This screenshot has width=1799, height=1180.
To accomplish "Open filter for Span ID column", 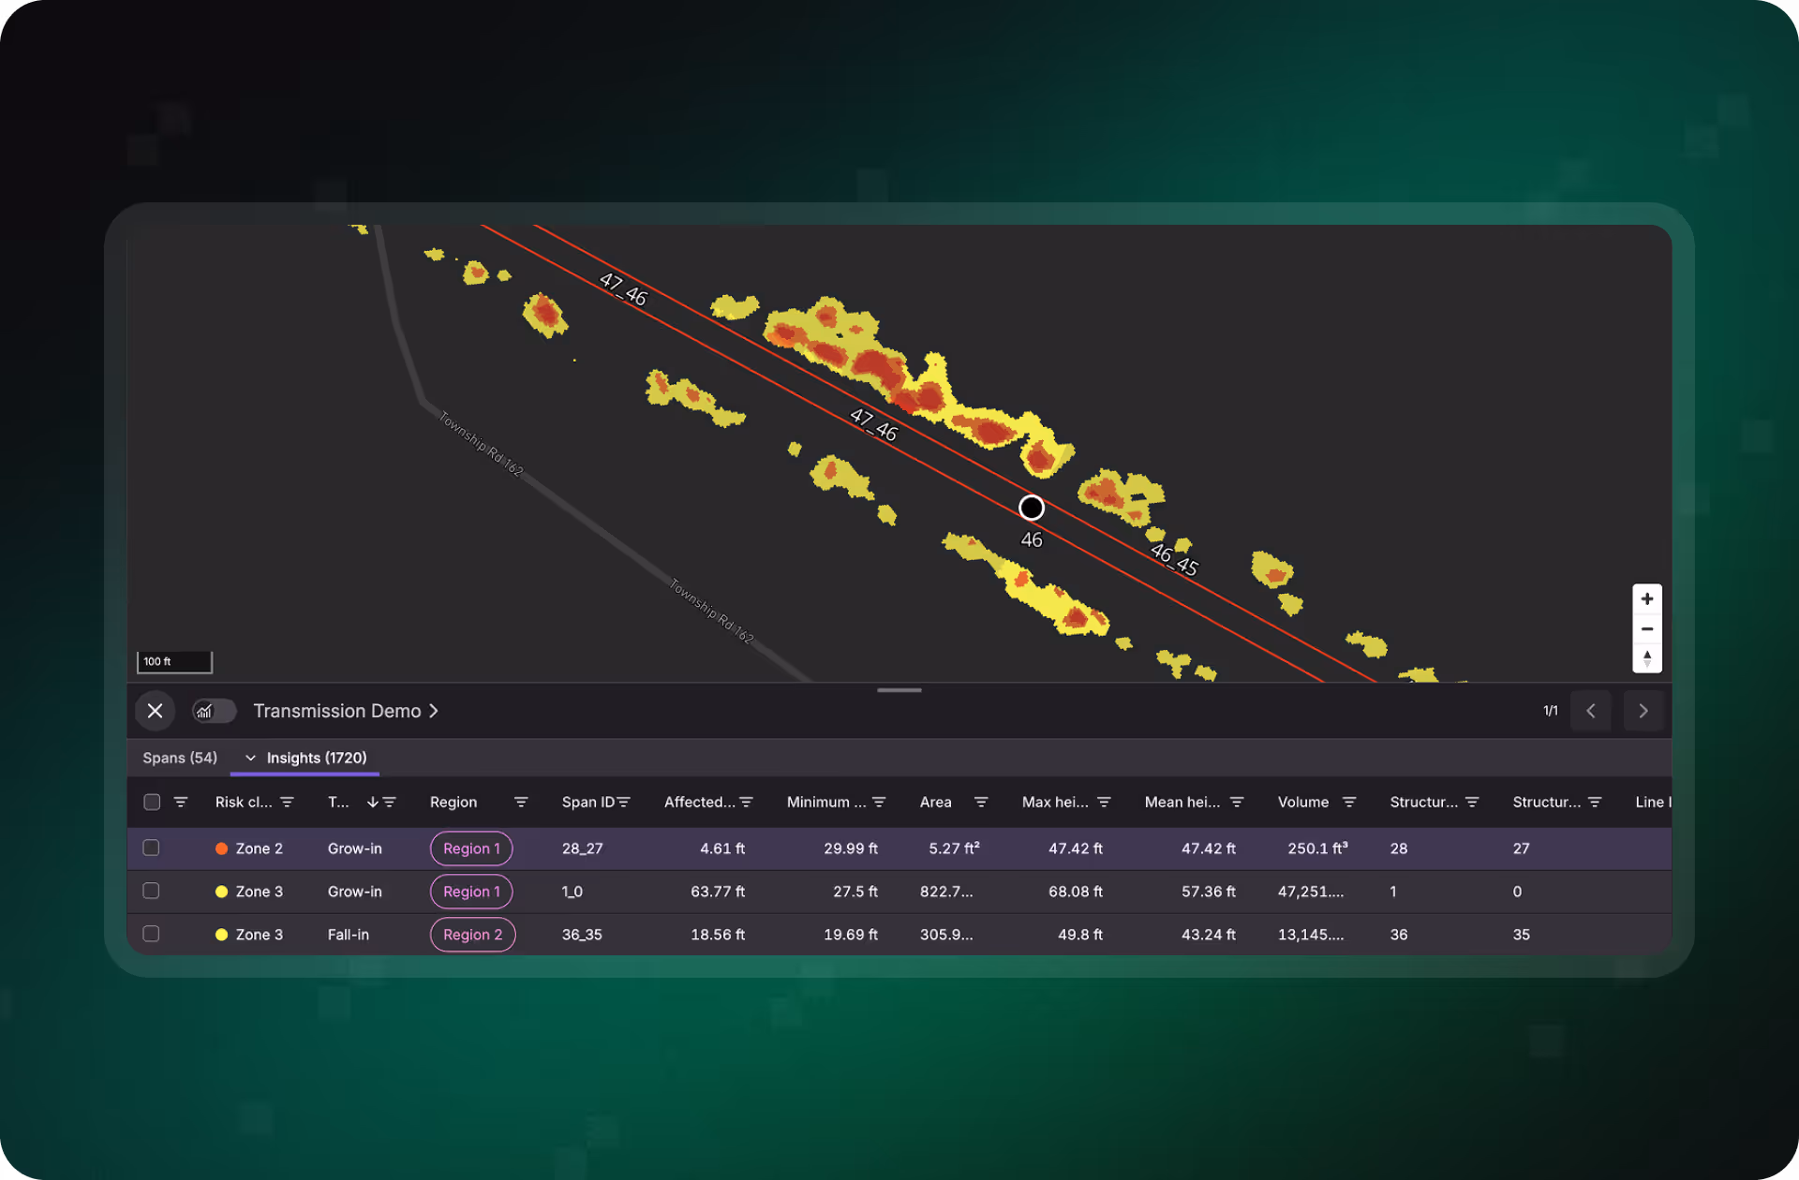I will click(624, 803).
